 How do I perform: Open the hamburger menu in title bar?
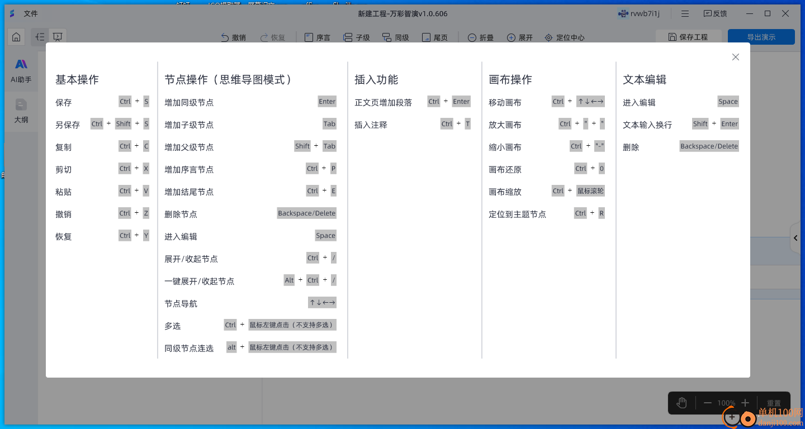[685, 13]
